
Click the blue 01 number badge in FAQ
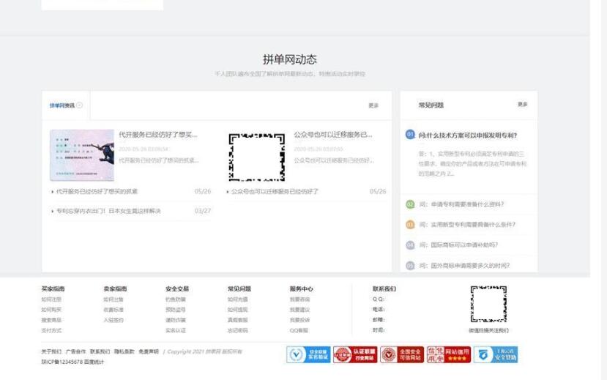pyautogui.click(x=410, y=135)
